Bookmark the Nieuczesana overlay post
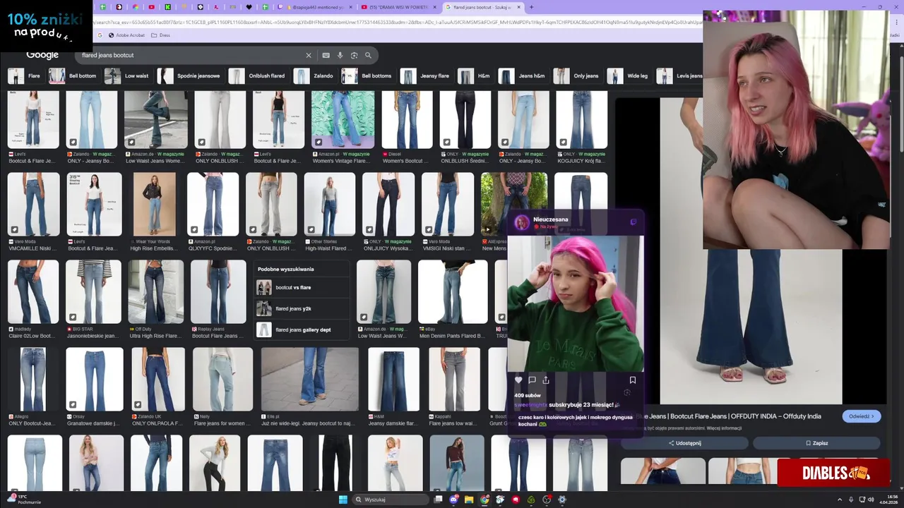The width and height of the screenshot is (904, 508). 633,380
